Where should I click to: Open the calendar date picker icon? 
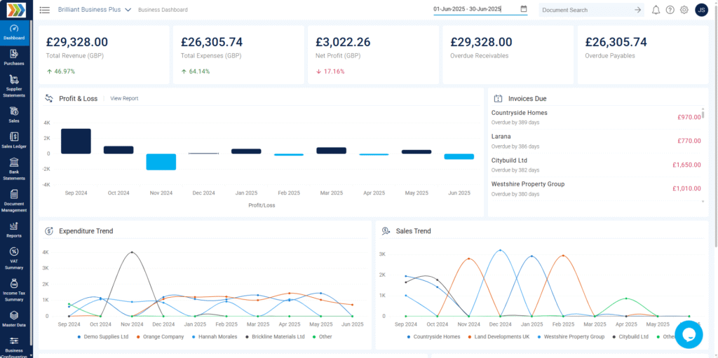[x=524, y=9]
